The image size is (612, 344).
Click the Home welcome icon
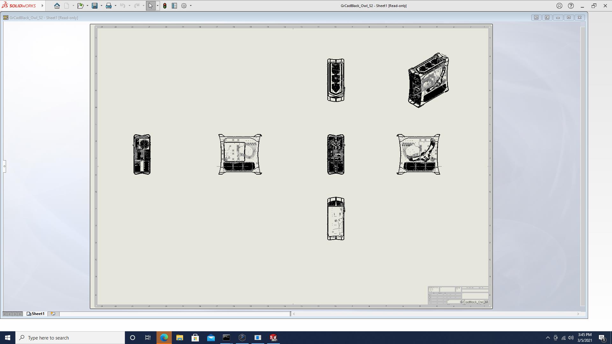[x=57, y=6]
